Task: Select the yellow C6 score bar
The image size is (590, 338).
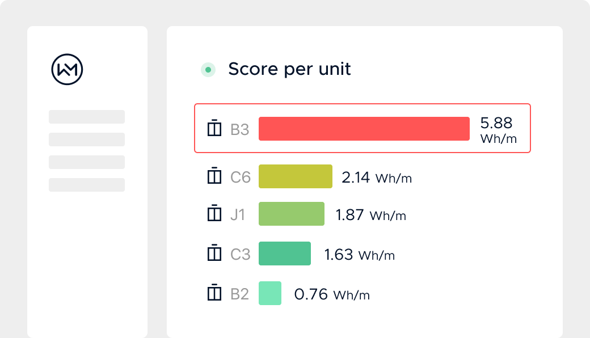Action: pos(295,176)
